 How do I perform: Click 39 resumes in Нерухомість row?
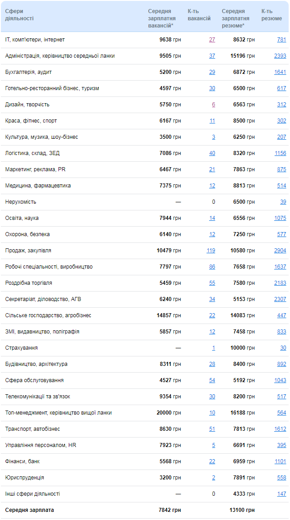283,202
